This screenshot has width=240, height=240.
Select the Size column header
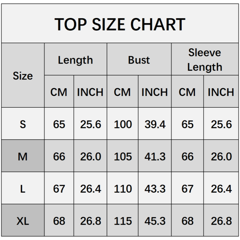(x=23, y=76)
